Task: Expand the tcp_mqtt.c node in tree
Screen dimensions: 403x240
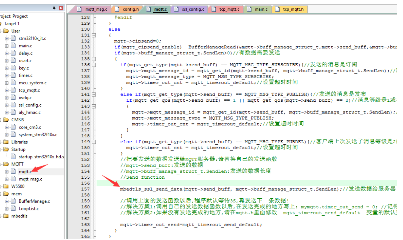Action: (7, 90)
